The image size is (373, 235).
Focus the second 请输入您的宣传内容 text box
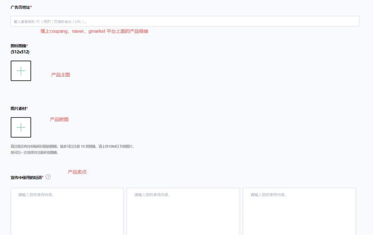[183, 212]
